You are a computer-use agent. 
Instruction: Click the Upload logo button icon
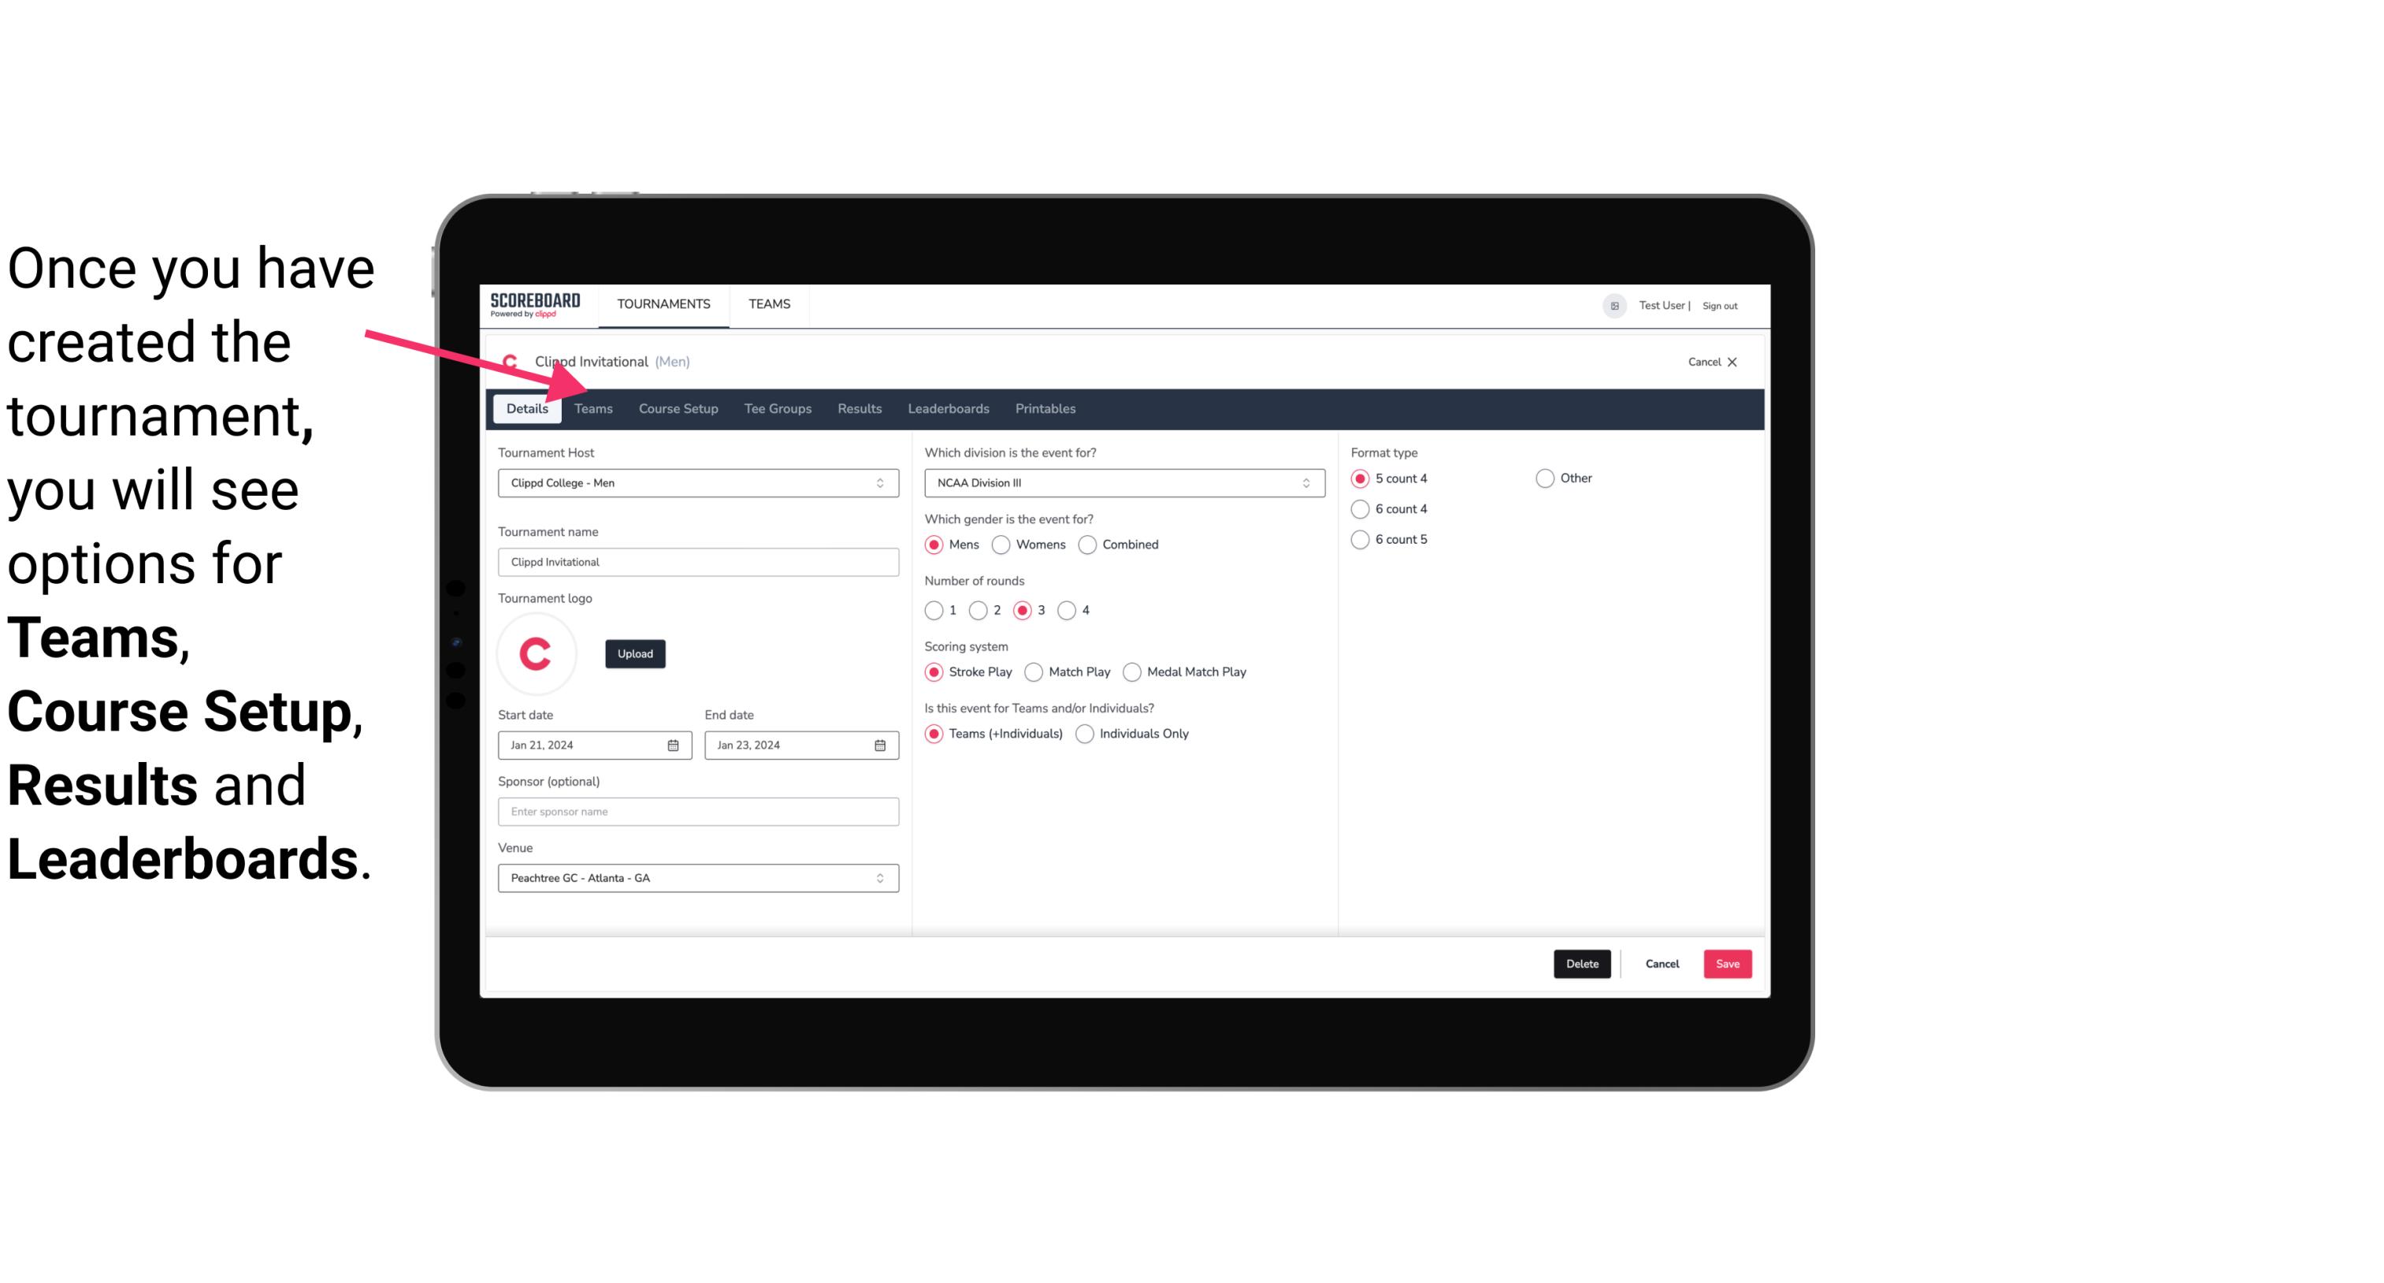tap(635, 654)
